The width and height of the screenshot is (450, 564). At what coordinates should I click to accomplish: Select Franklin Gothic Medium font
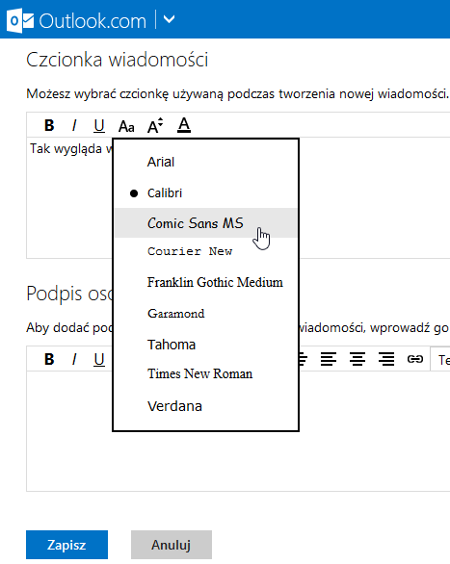(x=205, y=282)
